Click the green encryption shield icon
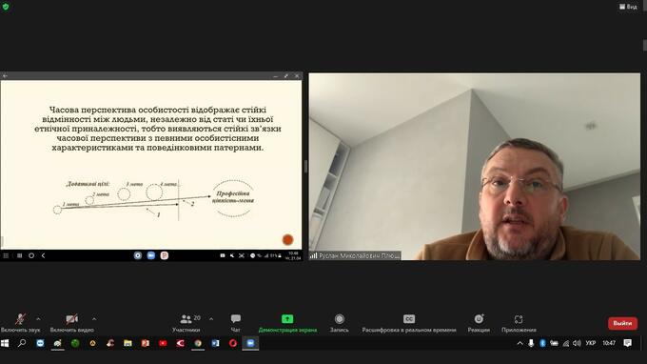The height and width of the screenshot is (364, 647). [6, 7]
